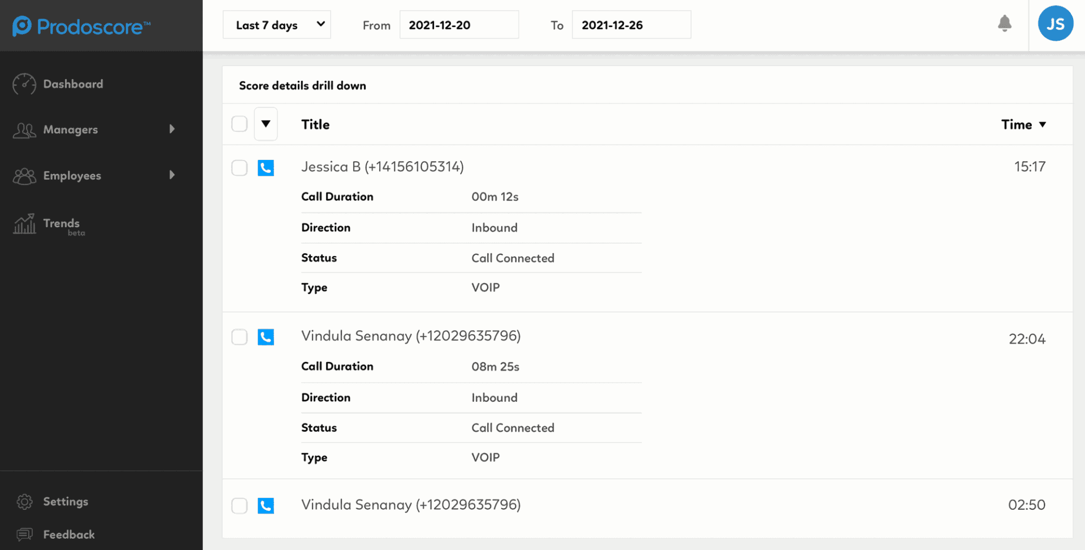Click the Score details drill down heading
The width and height of the screenshot is (1085, 550).
click(x=302, y=85)
